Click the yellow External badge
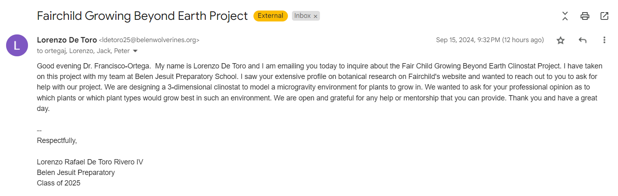The height and width of the screenshot is (196, 618). click(x=270, y=16)
